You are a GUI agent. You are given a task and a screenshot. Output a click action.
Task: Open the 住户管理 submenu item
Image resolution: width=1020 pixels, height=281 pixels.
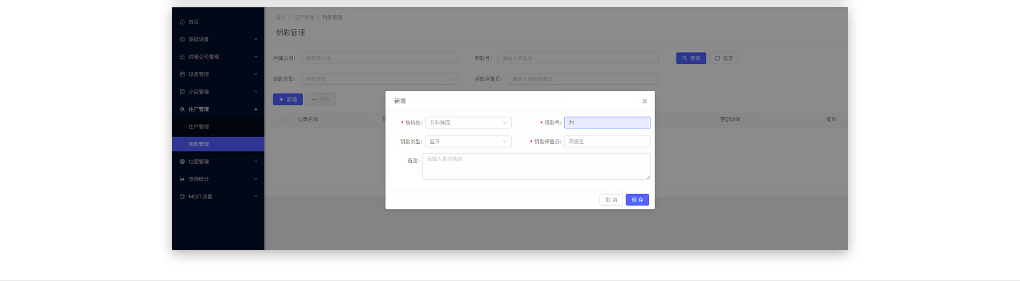[199, 127]
